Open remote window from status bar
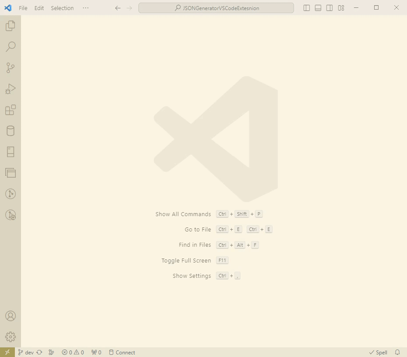The image size is (407, 357). [x=7, y=352]
